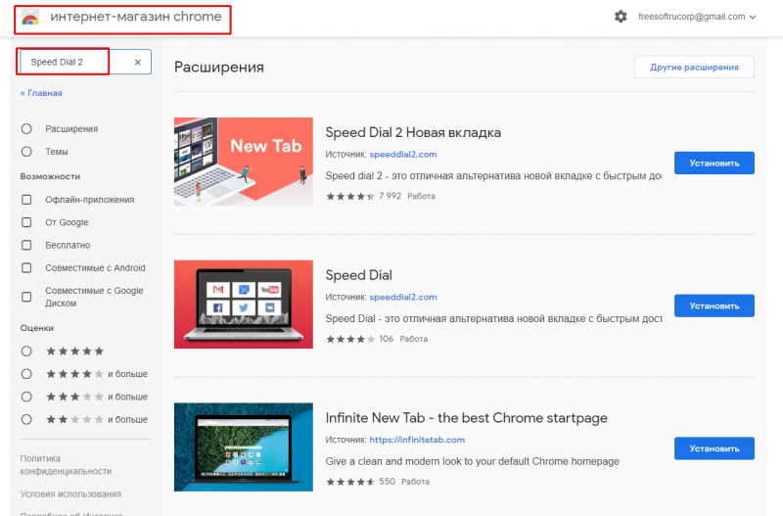Select the Темы radio button
The height and width of the screenshot is (516, 783).
click(x=26, y=152)
